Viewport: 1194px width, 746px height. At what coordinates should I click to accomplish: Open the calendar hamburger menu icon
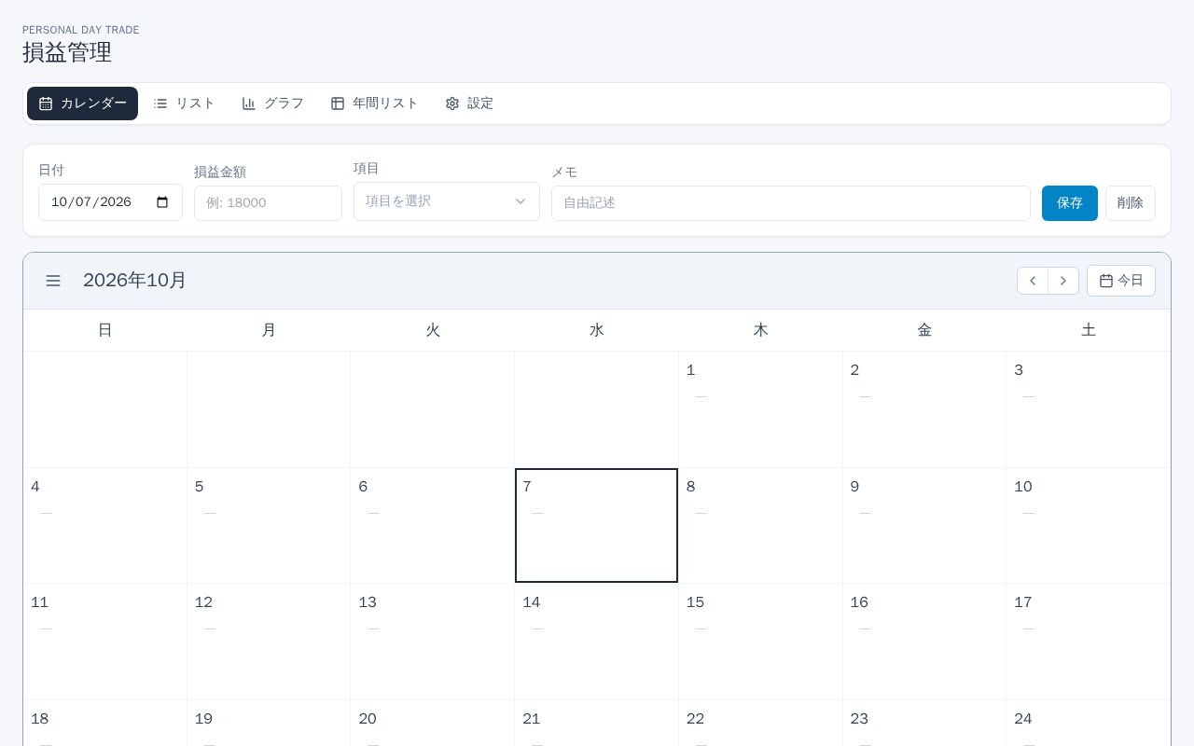point(53,281)
